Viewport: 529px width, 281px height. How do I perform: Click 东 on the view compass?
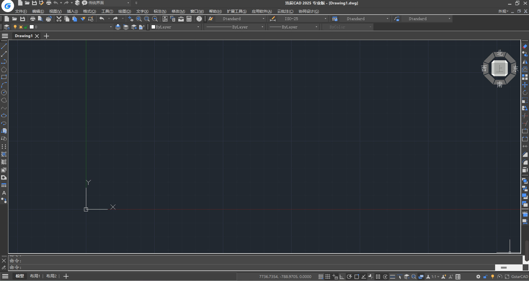pyautogui.click(x=515, y=69)
